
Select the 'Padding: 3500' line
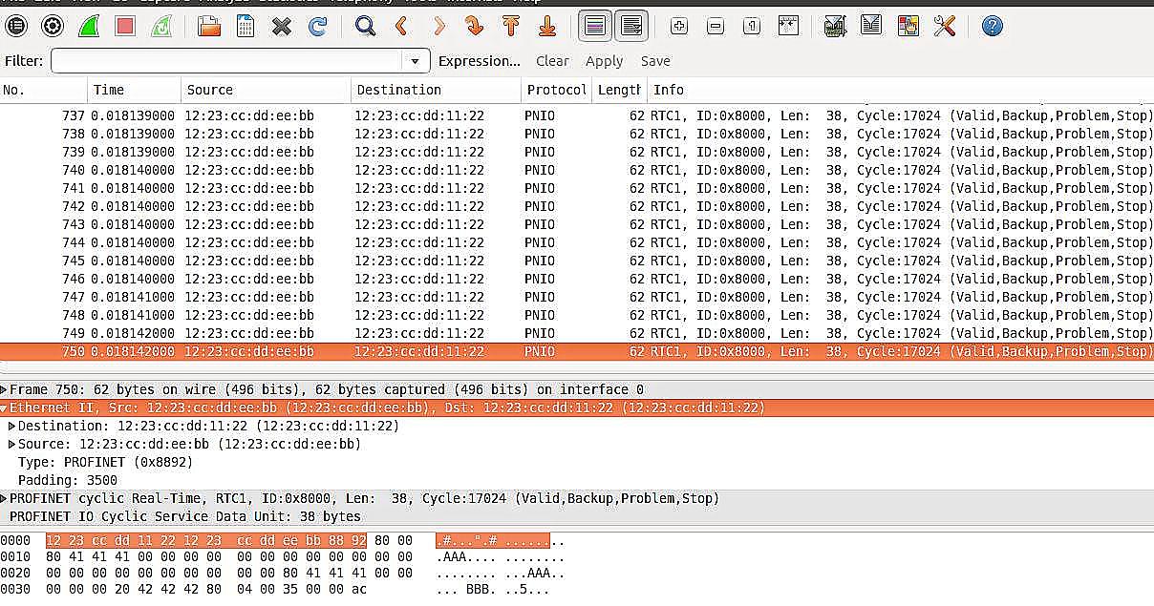click(x=67, y=480)
